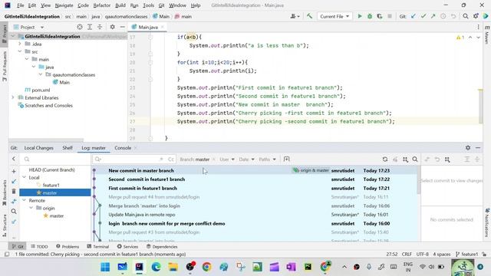Image resolution: width=491 pixels, height=276 pixels.
Task: Update project using the blue Git arrow
Action: coord(414,16)
